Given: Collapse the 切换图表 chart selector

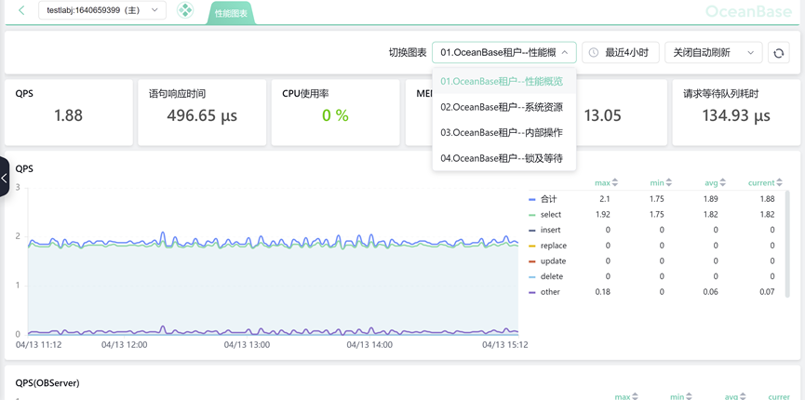Looking at the screenshot, I should click(504, 52).
